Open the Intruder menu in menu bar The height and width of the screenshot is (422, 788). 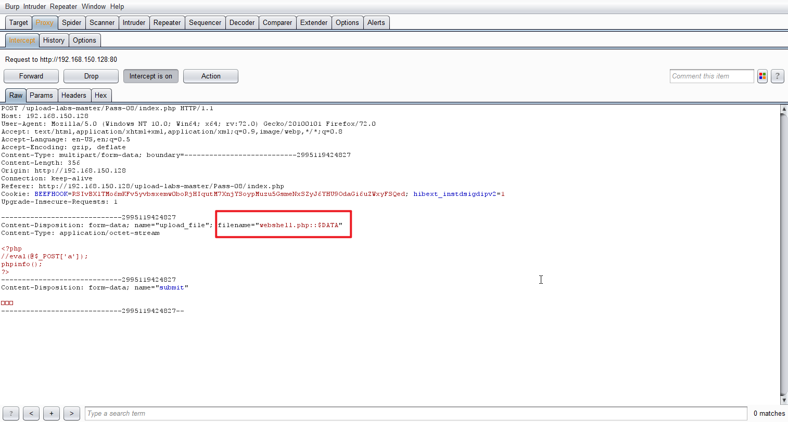tap(34, 6)
